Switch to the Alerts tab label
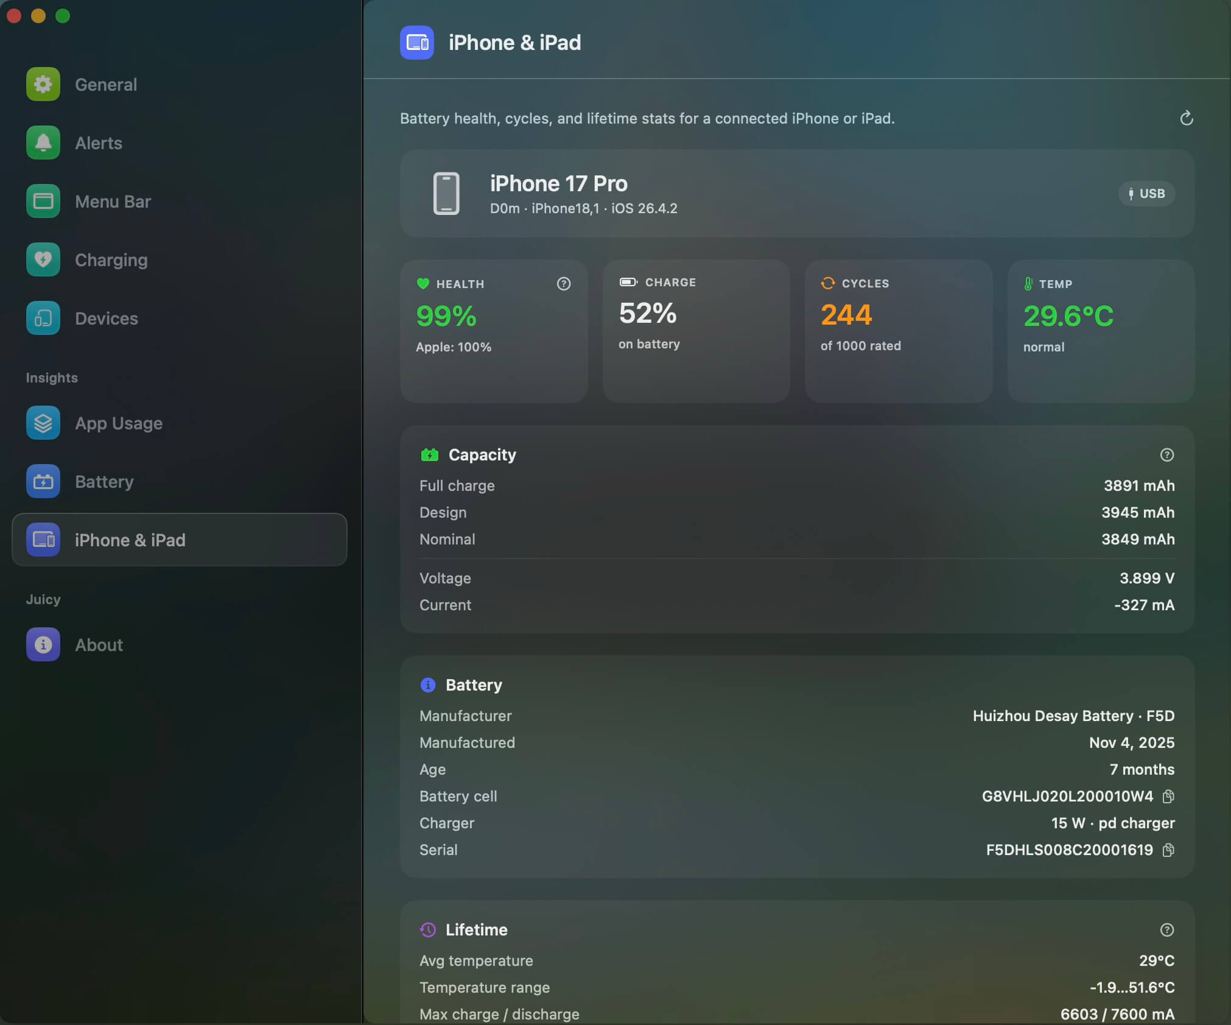1231x1025 pixels. 99,143
